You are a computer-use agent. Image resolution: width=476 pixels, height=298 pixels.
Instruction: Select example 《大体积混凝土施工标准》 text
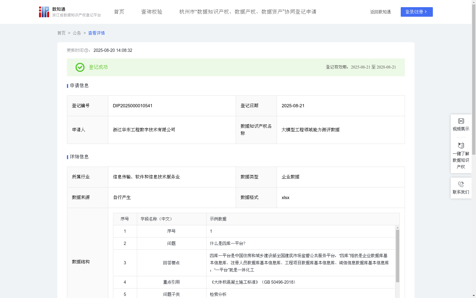(x=253, y=282)
